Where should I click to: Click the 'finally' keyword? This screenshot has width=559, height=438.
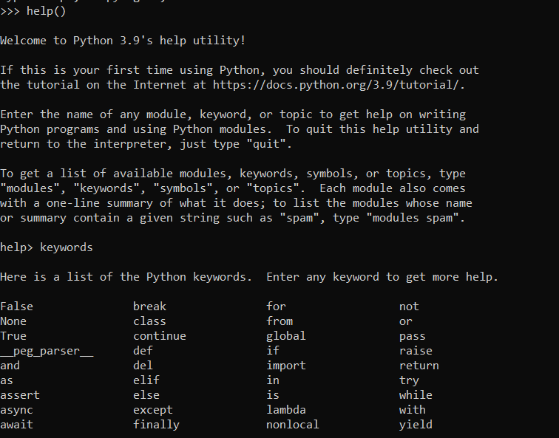point(156,425)
